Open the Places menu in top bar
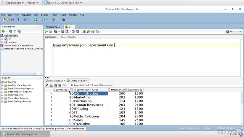Image resolution: width=244 pixels, height=137 pixels. point(33,3)
